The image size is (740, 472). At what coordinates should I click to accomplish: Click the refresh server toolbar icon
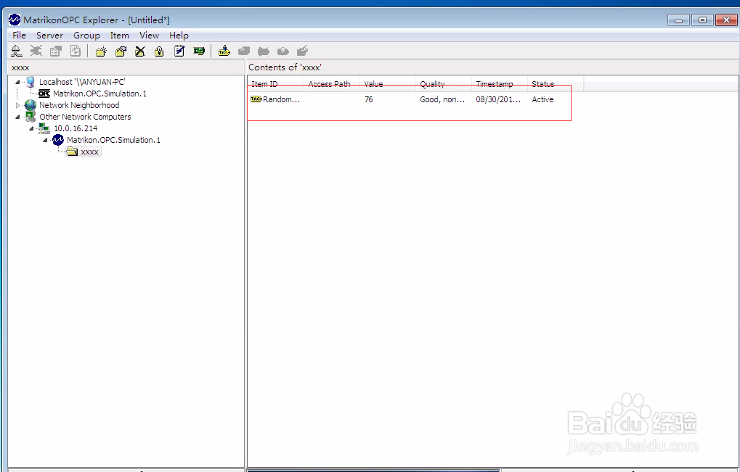[75, 51]
